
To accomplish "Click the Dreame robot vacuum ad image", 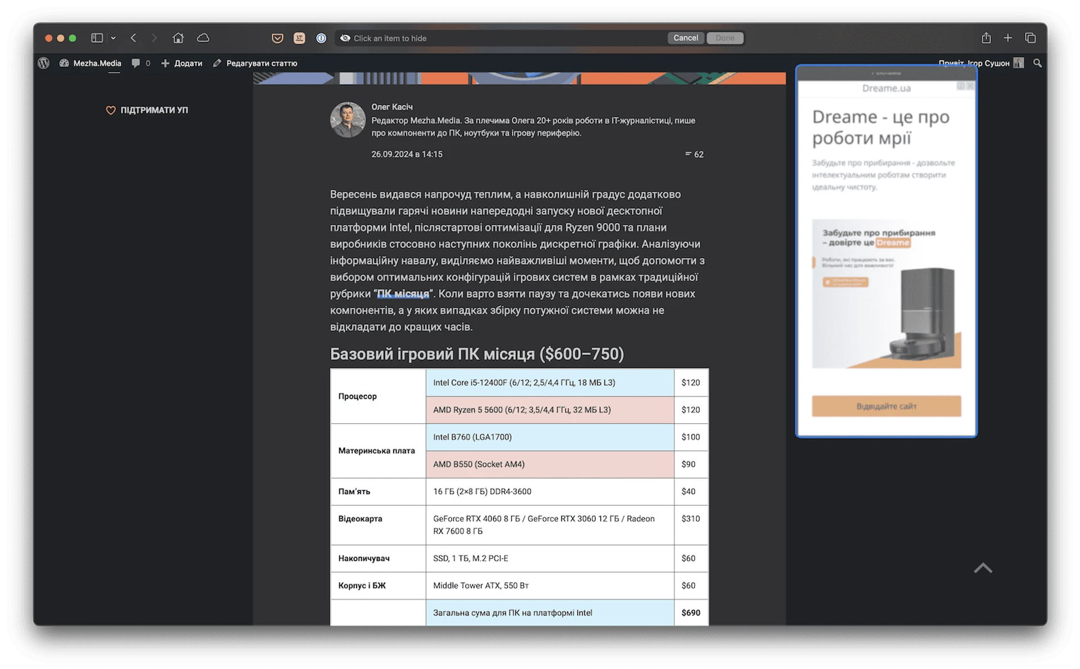I will (x=886, y=293).
